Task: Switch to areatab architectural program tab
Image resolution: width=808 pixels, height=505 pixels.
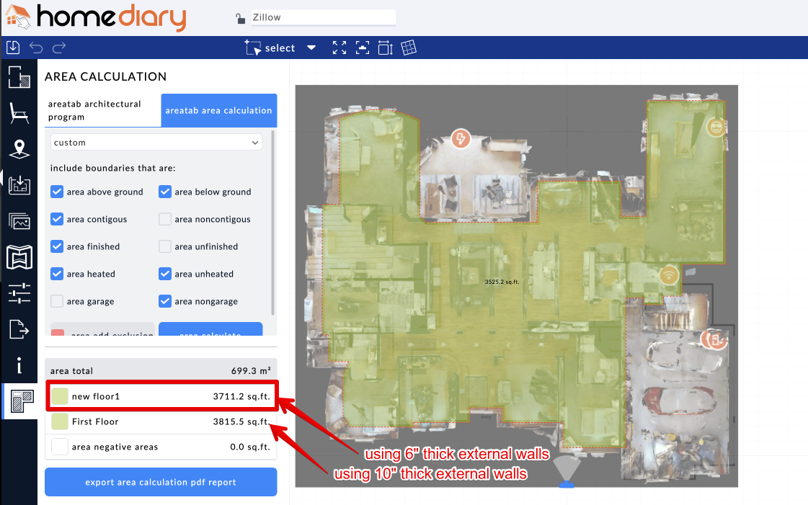Action: click(x=103, y=110)
